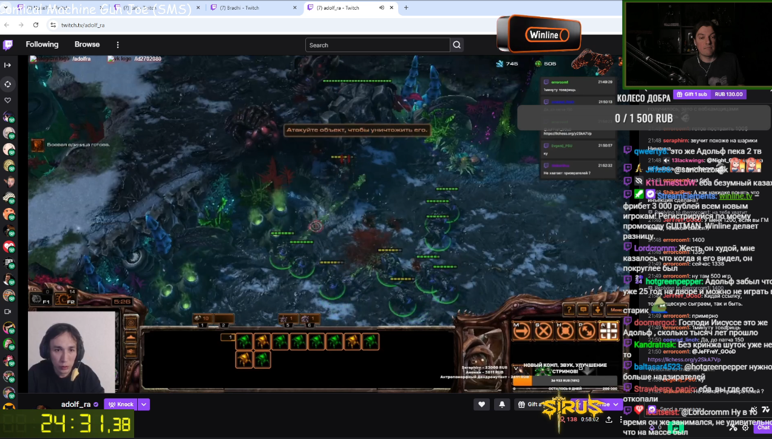Click the streamer webcam thumbnail
This screenshot has height=439, width=772.
click(72, 352)
